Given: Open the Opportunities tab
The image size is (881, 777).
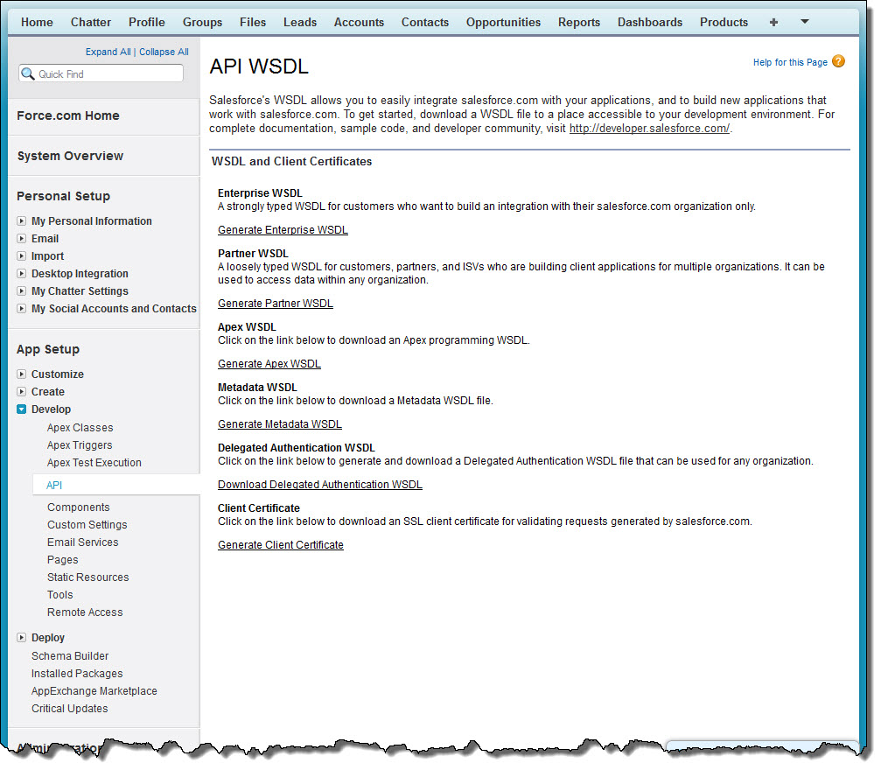Looking at the screenshot, I should click(x=503, y=22).
